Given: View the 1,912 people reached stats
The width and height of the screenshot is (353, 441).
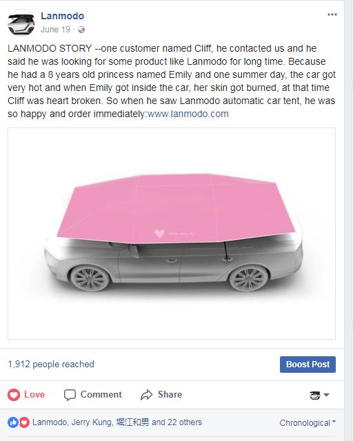Looking at the screenshot, I should click(x=51, y=365).
